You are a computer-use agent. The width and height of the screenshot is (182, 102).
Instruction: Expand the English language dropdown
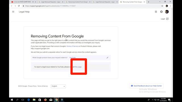coord(58,86)
